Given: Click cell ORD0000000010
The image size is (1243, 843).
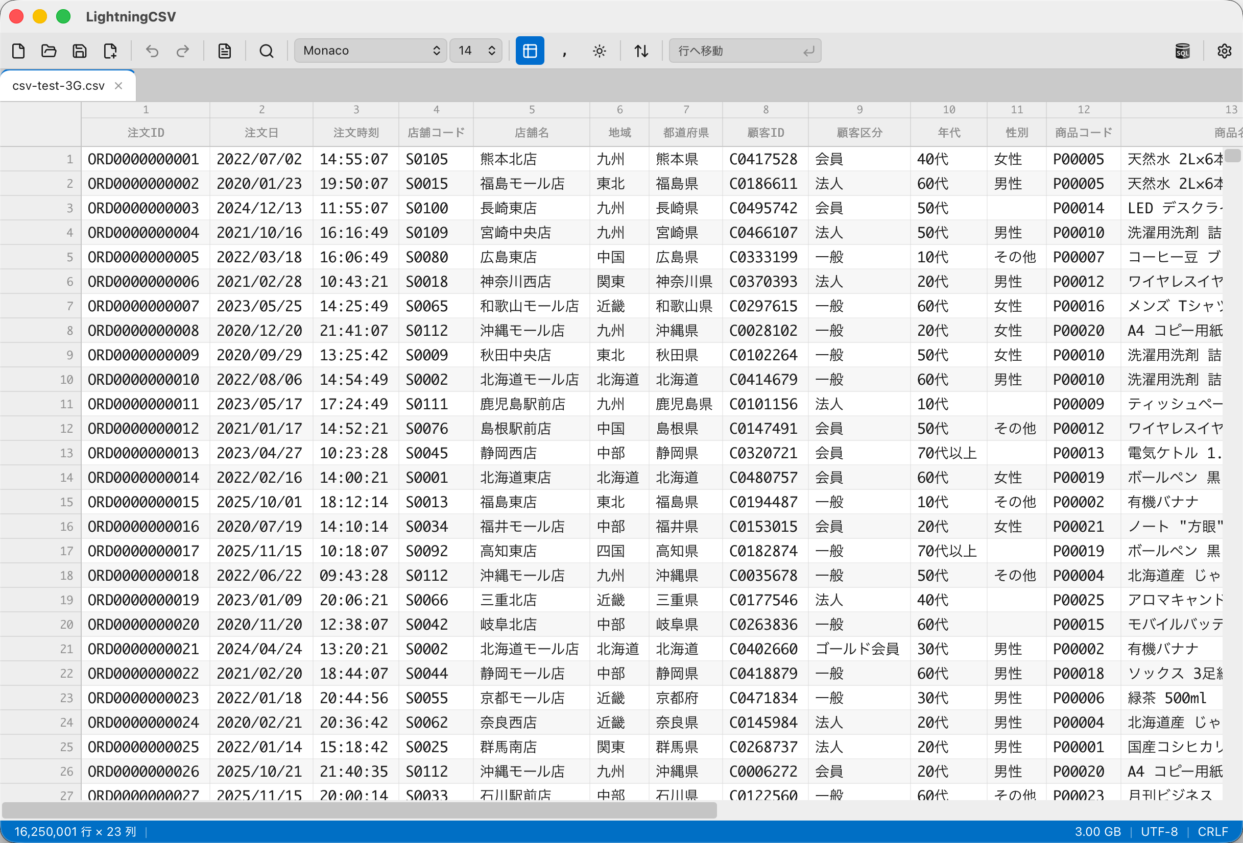Looking at the screenshot, I should pos(146,380).
